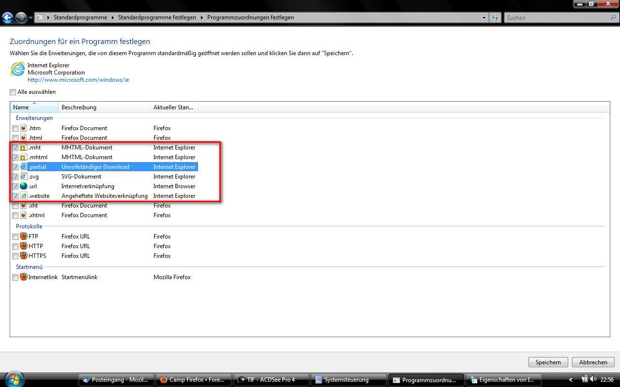Toggle the checkbox for the .partial extension
620x387 pixels.
15,167
